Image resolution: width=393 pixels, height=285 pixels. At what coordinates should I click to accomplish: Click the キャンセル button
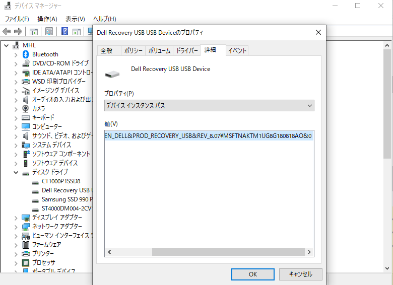coord(300,274)
